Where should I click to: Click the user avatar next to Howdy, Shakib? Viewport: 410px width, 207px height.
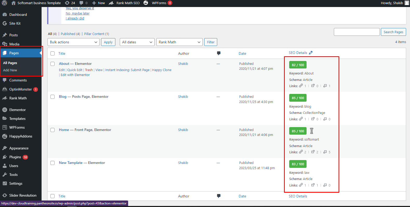407,3
